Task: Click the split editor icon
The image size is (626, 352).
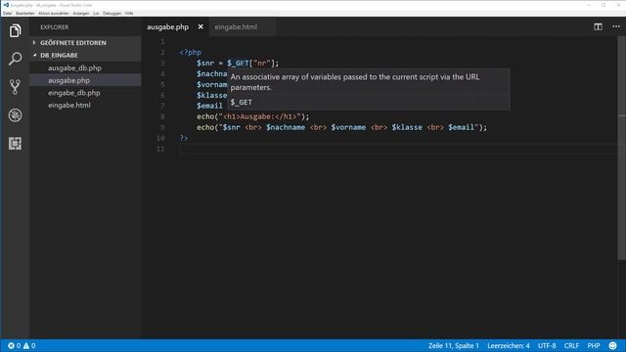Action: [598, 27]
